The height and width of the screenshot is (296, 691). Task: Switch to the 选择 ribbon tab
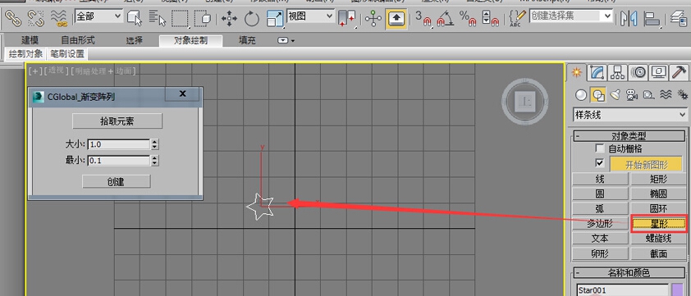click(x=135, y=40)
